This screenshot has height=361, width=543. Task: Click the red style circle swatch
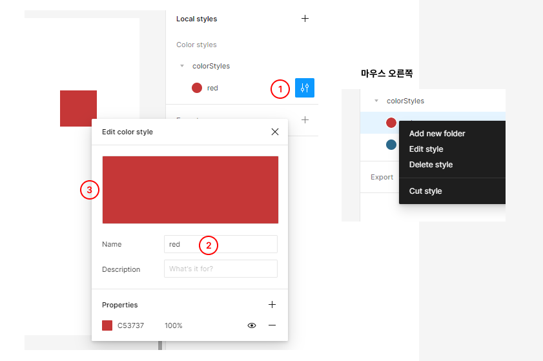click(197, 88)
